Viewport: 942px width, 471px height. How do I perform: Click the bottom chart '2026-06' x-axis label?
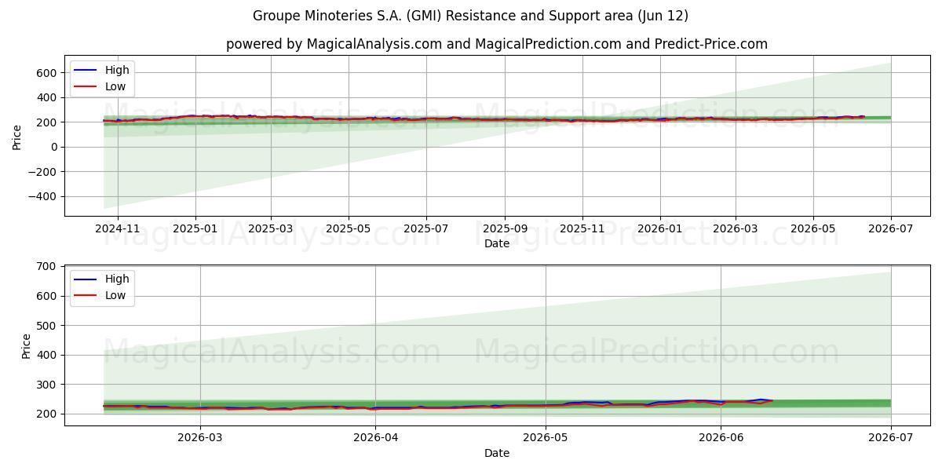pyautogui.click(x=721, y=440)
